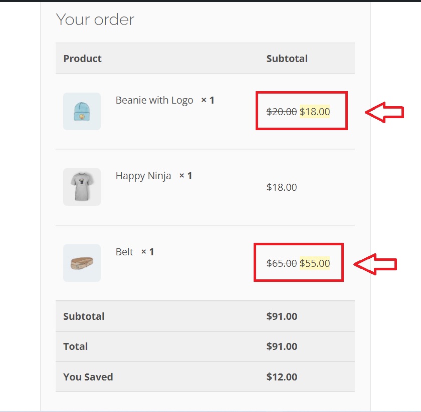Click the Your order heading
This screenshot has height=412, width=421.
coord(95,20)
